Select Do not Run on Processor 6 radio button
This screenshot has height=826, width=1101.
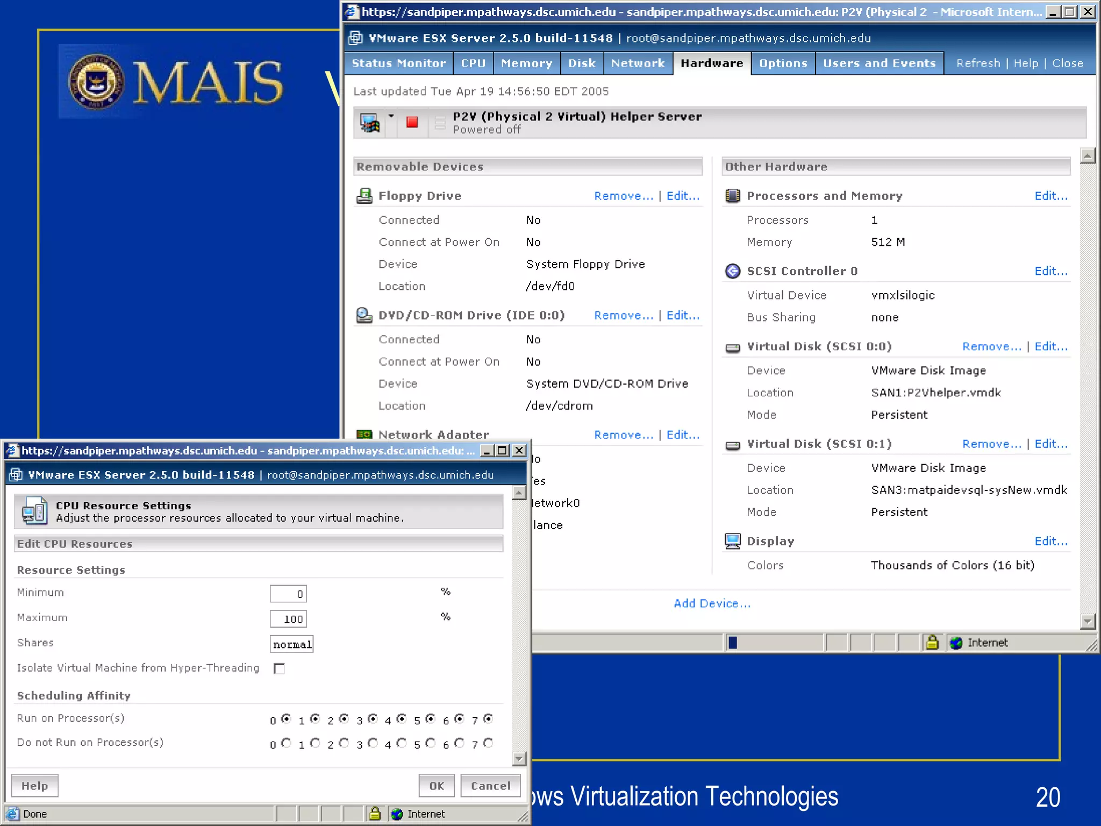459,743
